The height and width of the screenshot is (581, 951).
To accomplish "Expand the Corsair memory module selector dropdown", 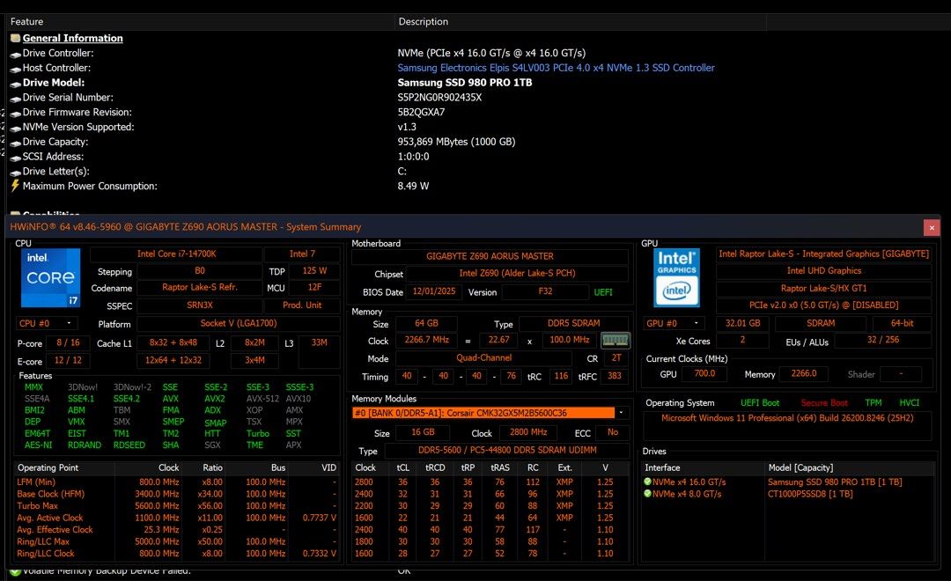I will pyautogui.click(x=621, y=412).
